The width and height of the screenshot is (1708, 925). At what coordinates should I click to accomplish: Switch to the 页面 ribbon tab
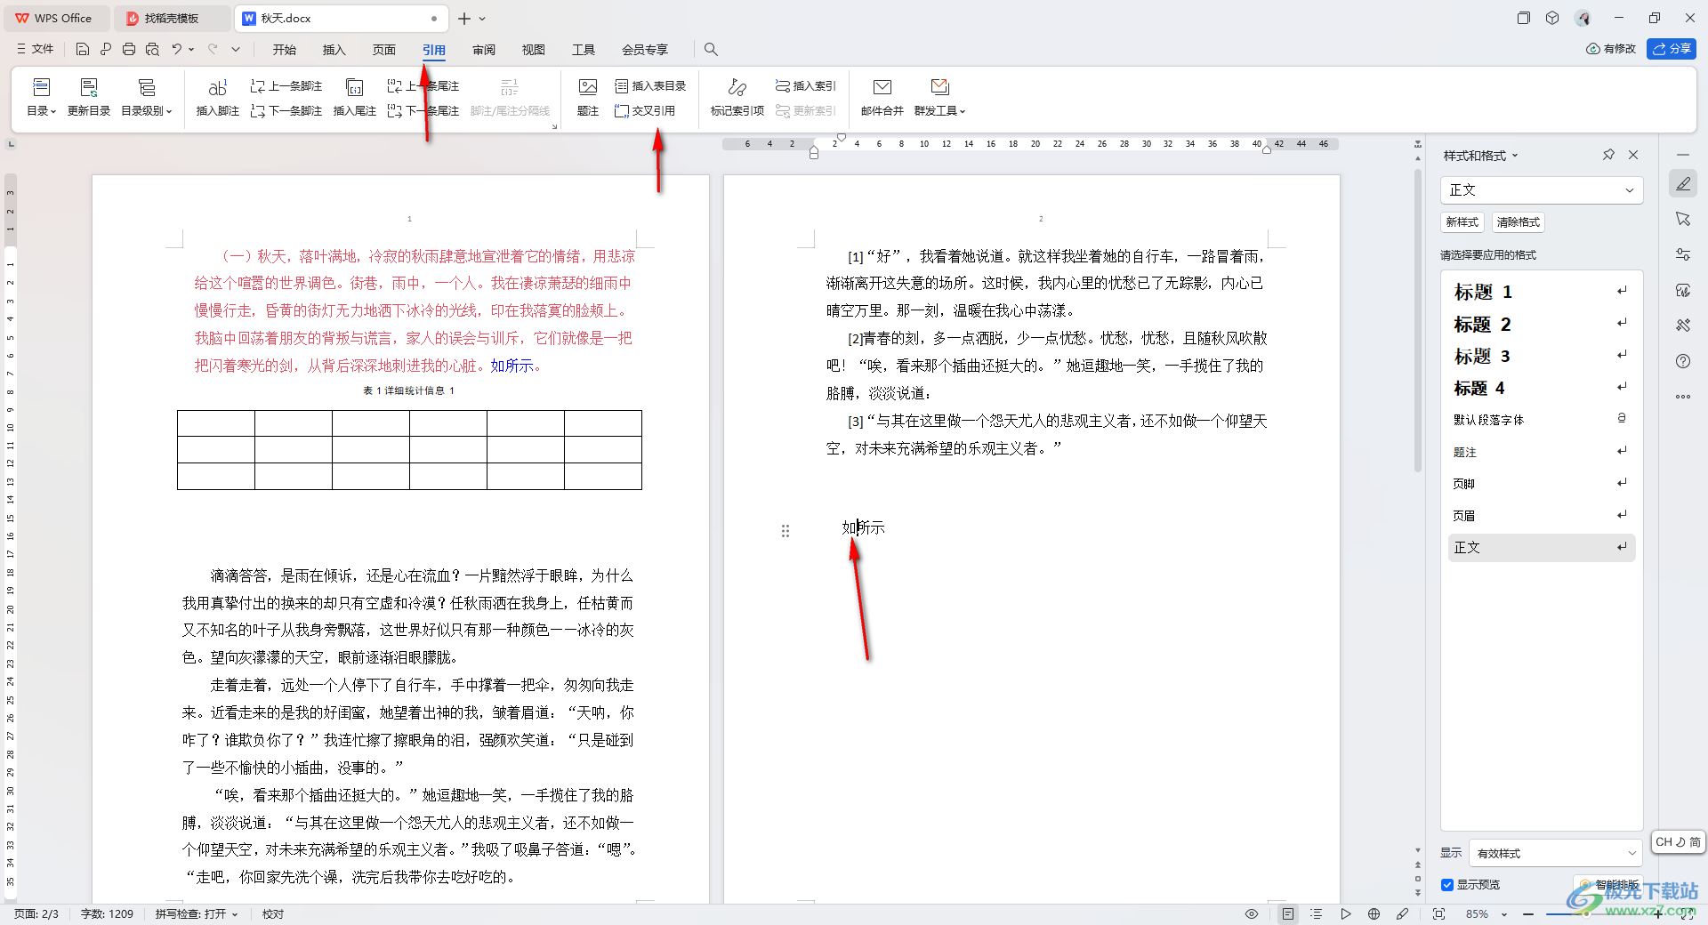384,50
